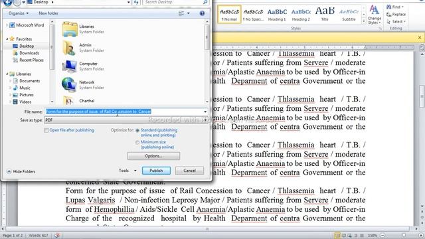The width and height of the screenshot is (425, 239).
Task: Select Videos library in navigation pane
Action: [x=22, y=102]
